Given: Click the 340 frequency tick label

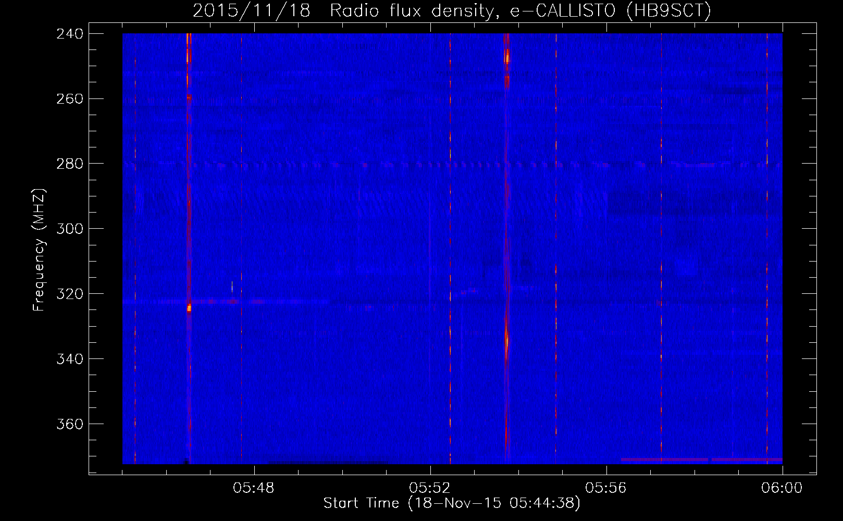Looking at the screenshot, I should tap(70, 359).
